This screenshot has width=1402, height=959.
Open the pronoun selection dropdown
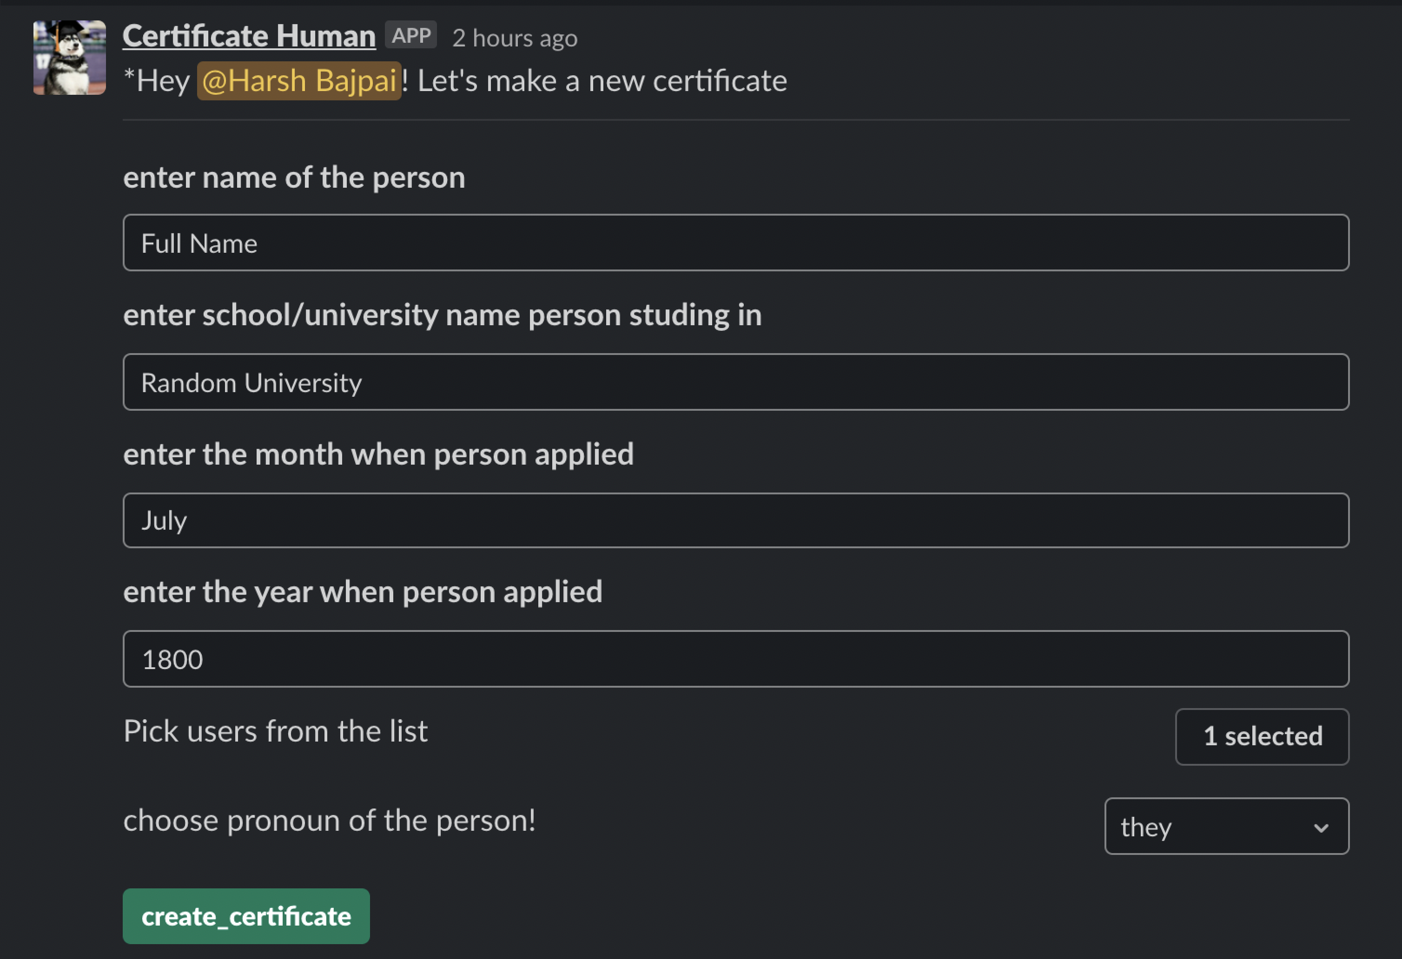tap(1226, 826)
